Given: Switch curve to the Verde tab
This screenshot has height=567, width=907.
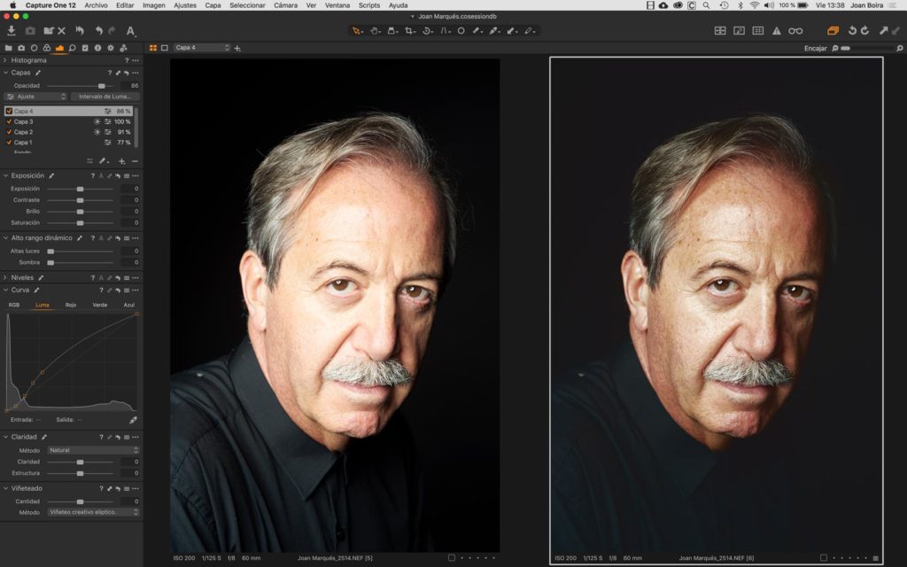Looking at the screenshot, I should (99, 305).
